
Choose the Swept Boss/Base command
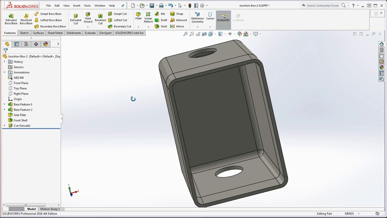tap(48, 14)
